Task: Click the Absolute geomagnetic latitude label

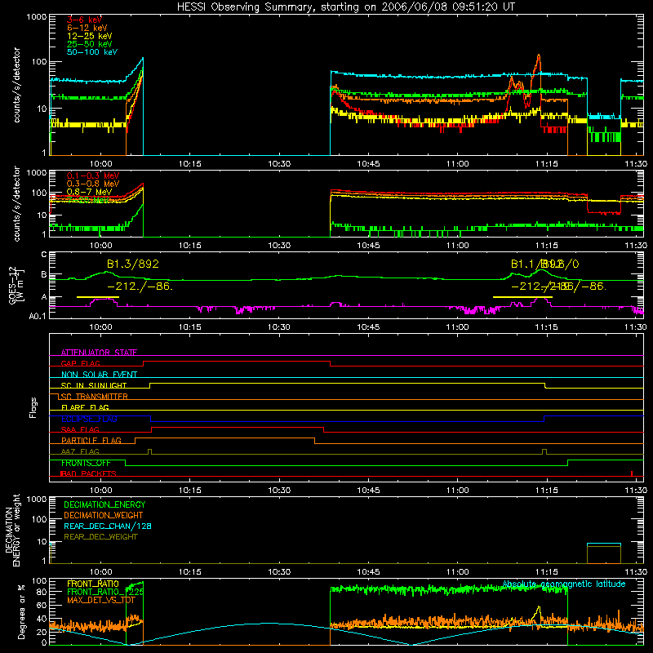Action: (x=564, y=584)
